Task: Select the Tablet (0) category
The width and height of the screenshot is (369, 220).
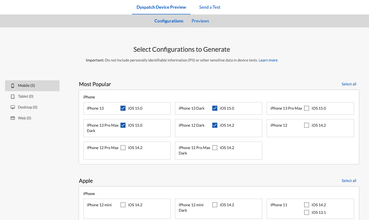Action: point(32,97)
